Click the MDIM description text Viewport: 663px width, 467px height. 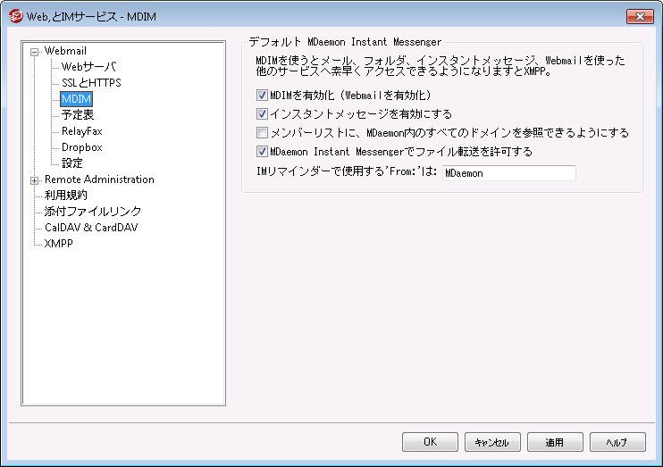click(x=441, y=66)
